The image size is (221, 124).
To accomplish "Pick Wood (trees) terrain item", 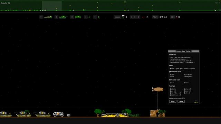I will click(x=176, y=95).
